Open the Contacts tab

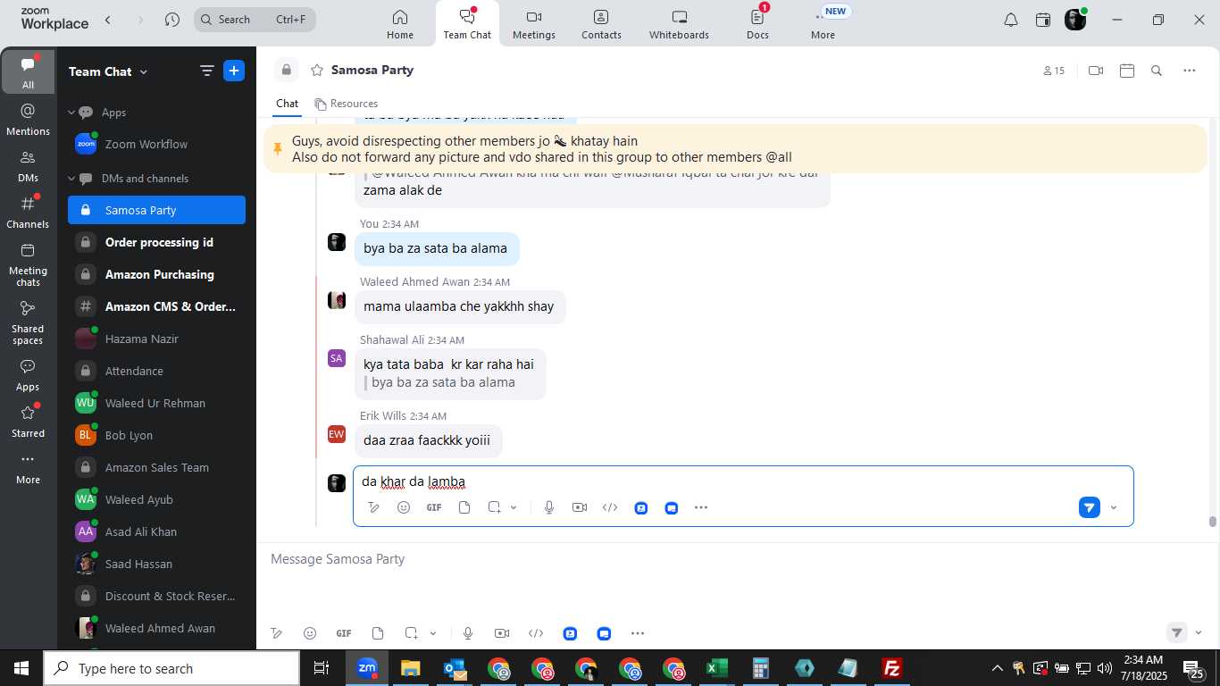tap(601, 24)
